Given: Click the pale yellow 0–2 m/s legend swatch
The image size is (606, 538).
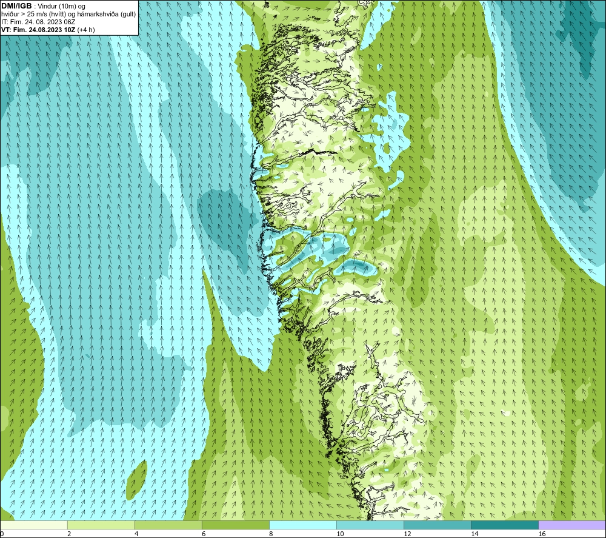Looking at the screenshot, I should pyautogui.click(x=33, y=525).
